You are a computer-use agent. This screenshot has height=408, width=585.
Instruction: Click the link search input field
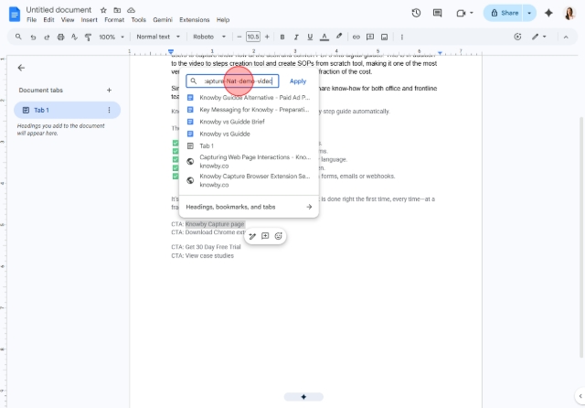232,81
